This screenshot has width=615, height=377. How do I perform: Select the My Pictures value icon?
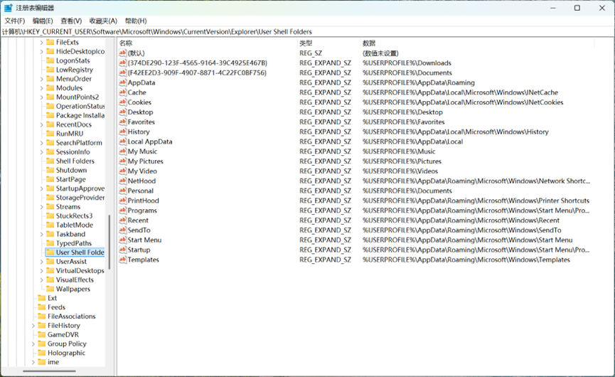click(122, 161)
